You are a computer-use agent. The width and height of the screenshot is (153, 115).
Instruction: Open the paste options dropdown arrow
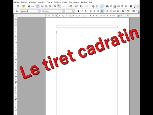tap(73, 6)
